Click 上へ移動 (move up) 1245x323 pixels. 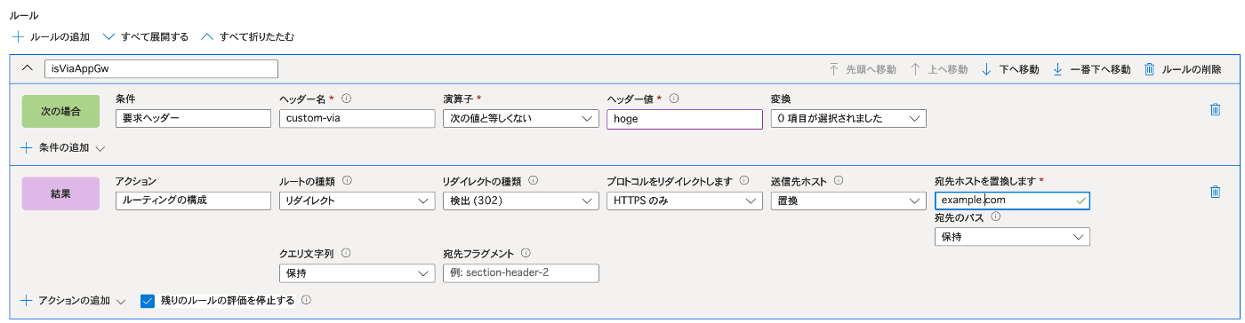938,69
